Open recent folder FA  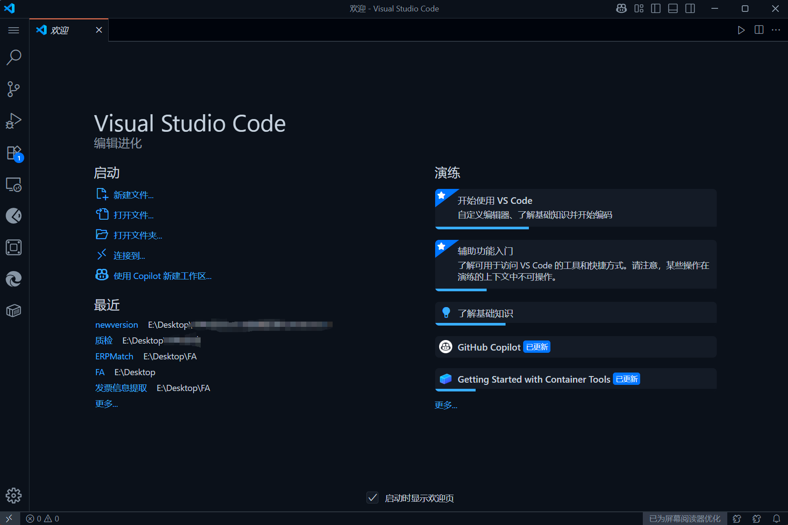(100, 372)
